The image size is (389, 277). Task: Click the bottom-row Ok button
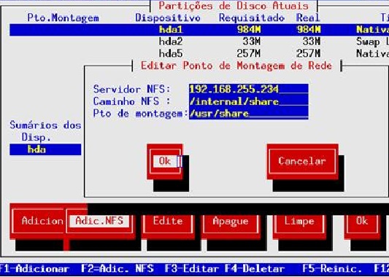point(362,221)
